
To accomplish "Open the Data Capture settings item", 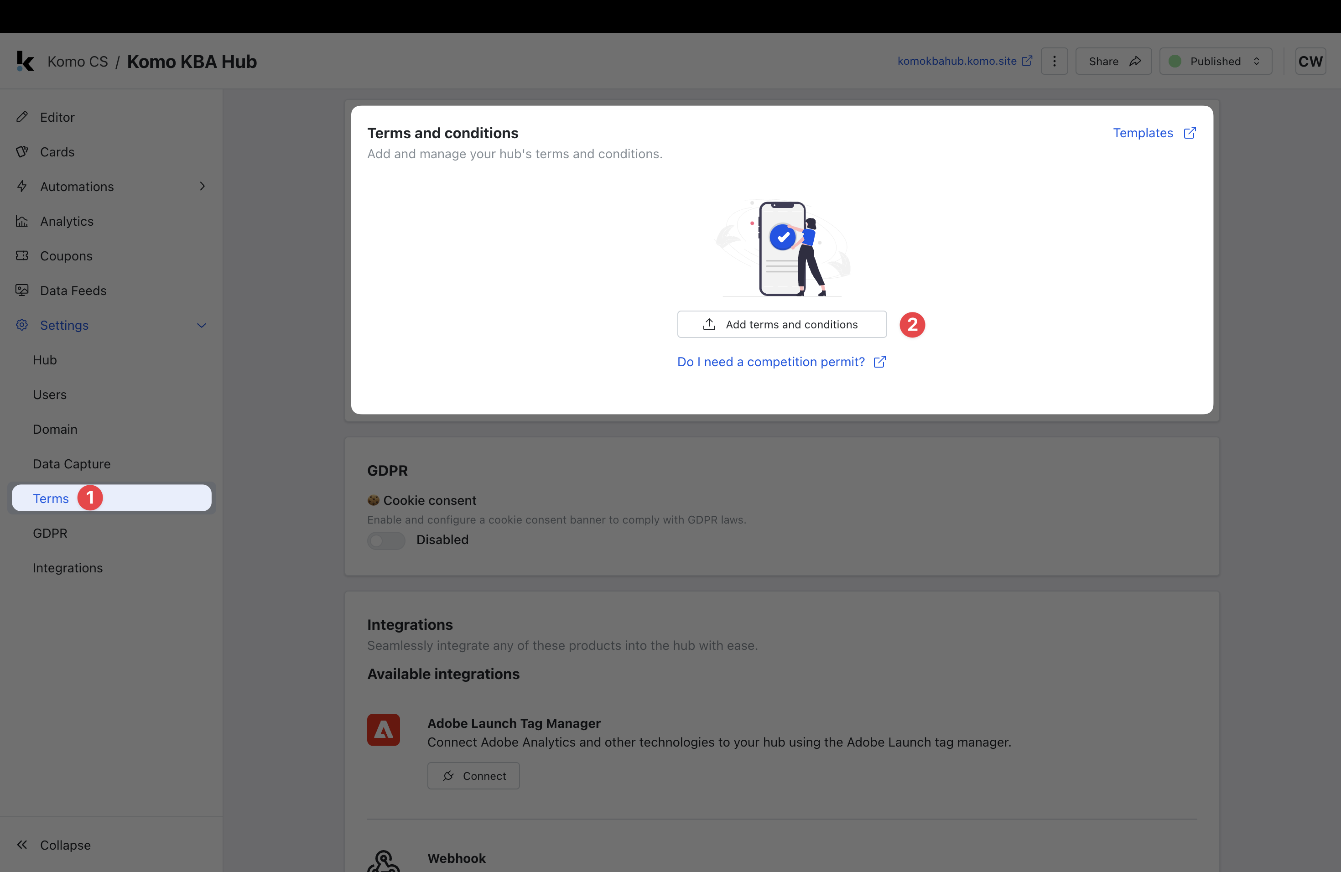I will (72, 464).
